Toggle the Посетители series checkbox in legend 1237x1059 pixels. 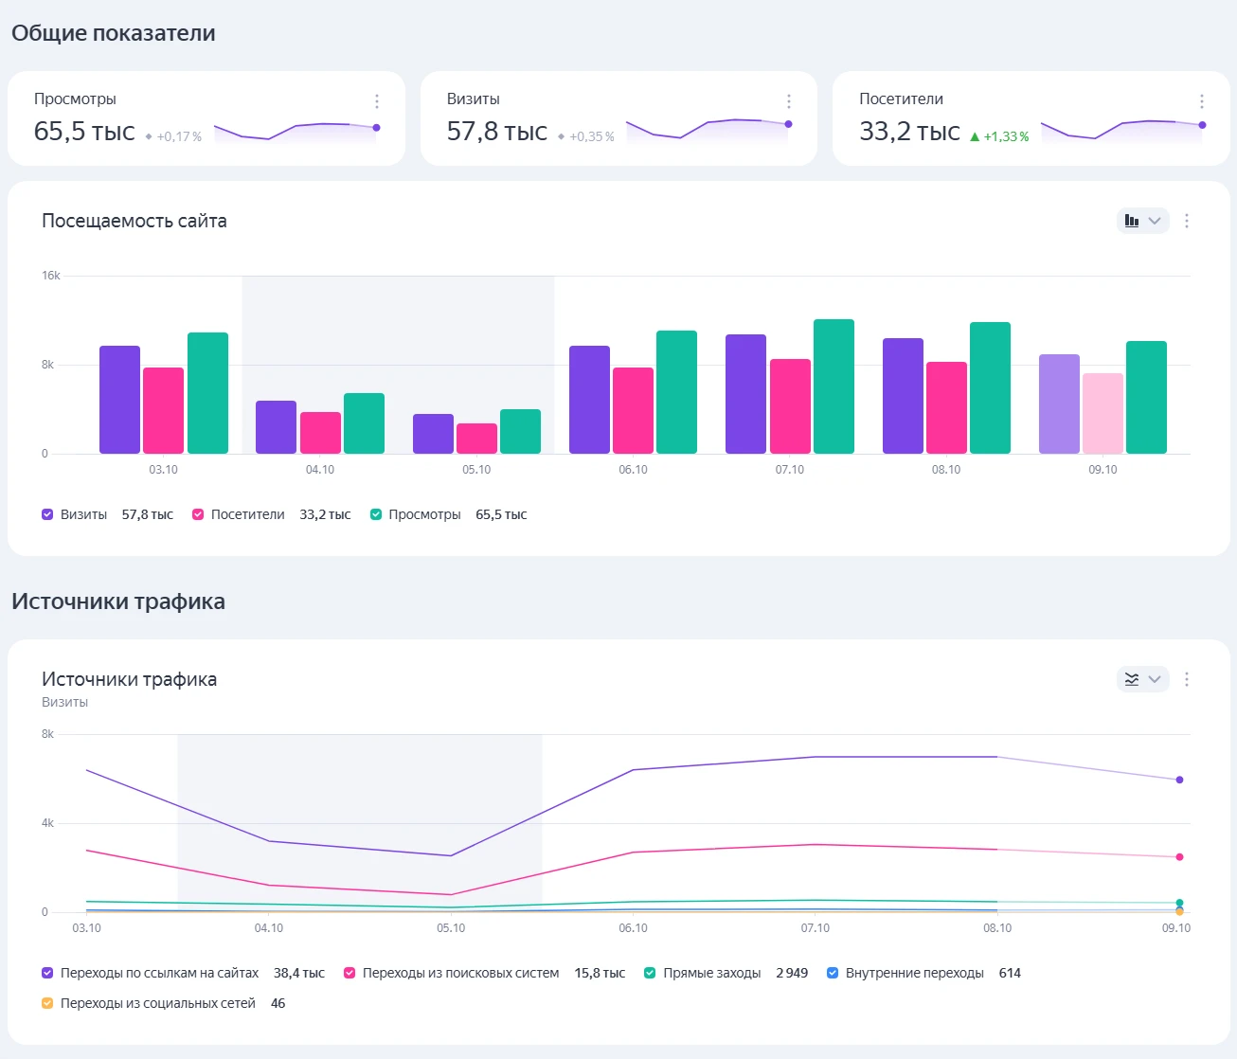tap(198, 514)
